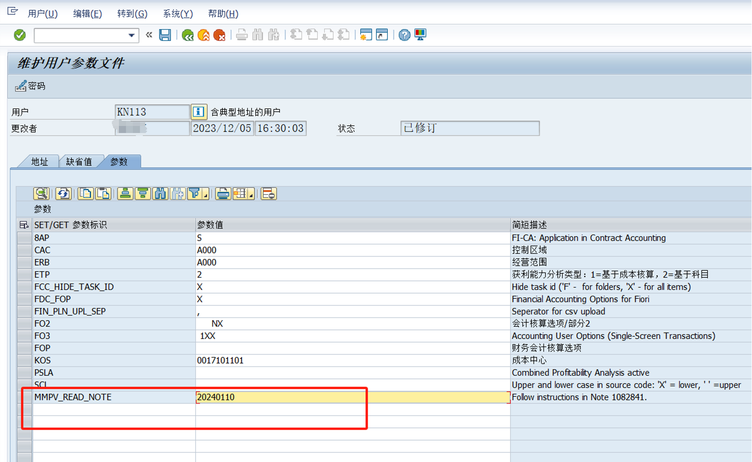Click the Find binoculars icon in the parameter toolbar

pos(160,193)
